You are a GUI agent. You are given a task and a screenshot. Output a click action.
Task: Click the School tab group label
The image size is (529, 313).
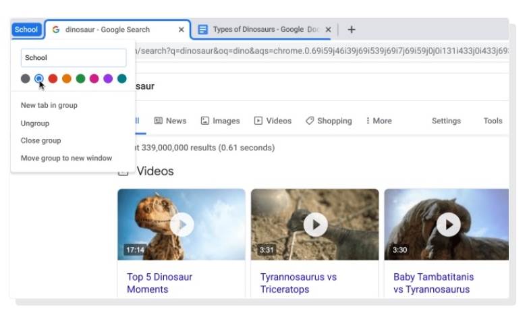[x=26, y=30]
